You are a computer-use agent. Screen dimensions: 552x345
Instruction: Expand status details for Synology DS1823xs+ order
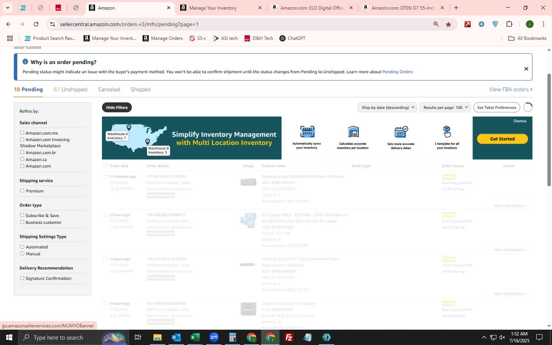pyautogui.click(x=463, y=189)
